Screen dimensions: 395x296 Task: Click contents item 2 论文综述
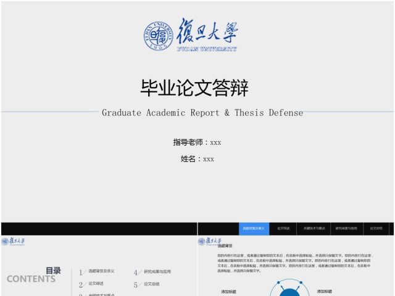point(91,284)
